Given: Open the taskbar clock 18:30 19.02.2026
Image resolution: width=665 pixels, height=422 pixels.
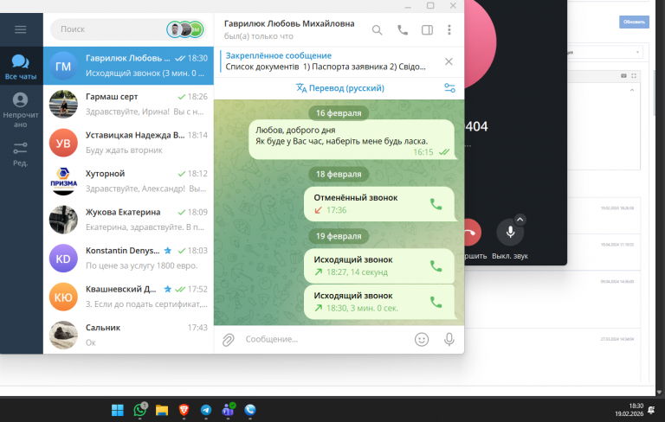Looking at the screenshot, I should point(629,410).
